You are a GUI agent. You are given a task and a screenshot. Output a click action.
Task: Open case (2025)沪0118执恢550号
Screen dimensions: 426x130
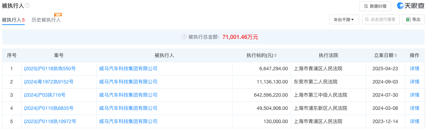pos(50,68)
